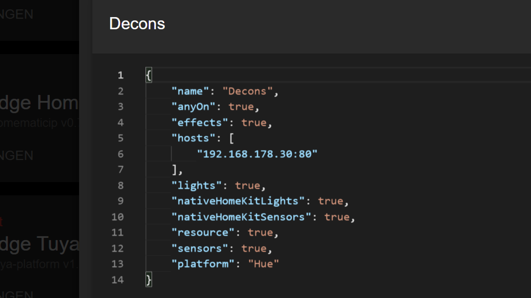Click the "Decons" name value string
This screenshot has height=298, width=531.
pyautogui.click(x=248, y=91)
